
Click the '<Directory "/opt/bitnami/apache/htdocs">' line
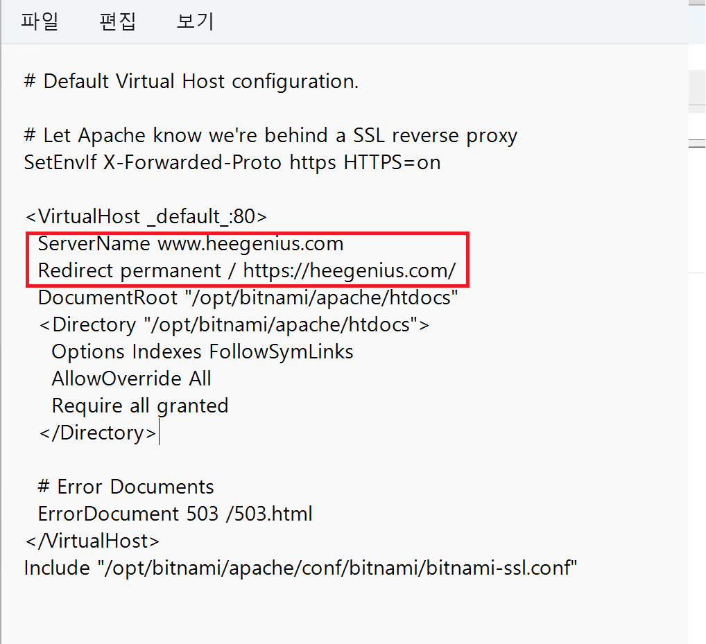click(234, 324)
